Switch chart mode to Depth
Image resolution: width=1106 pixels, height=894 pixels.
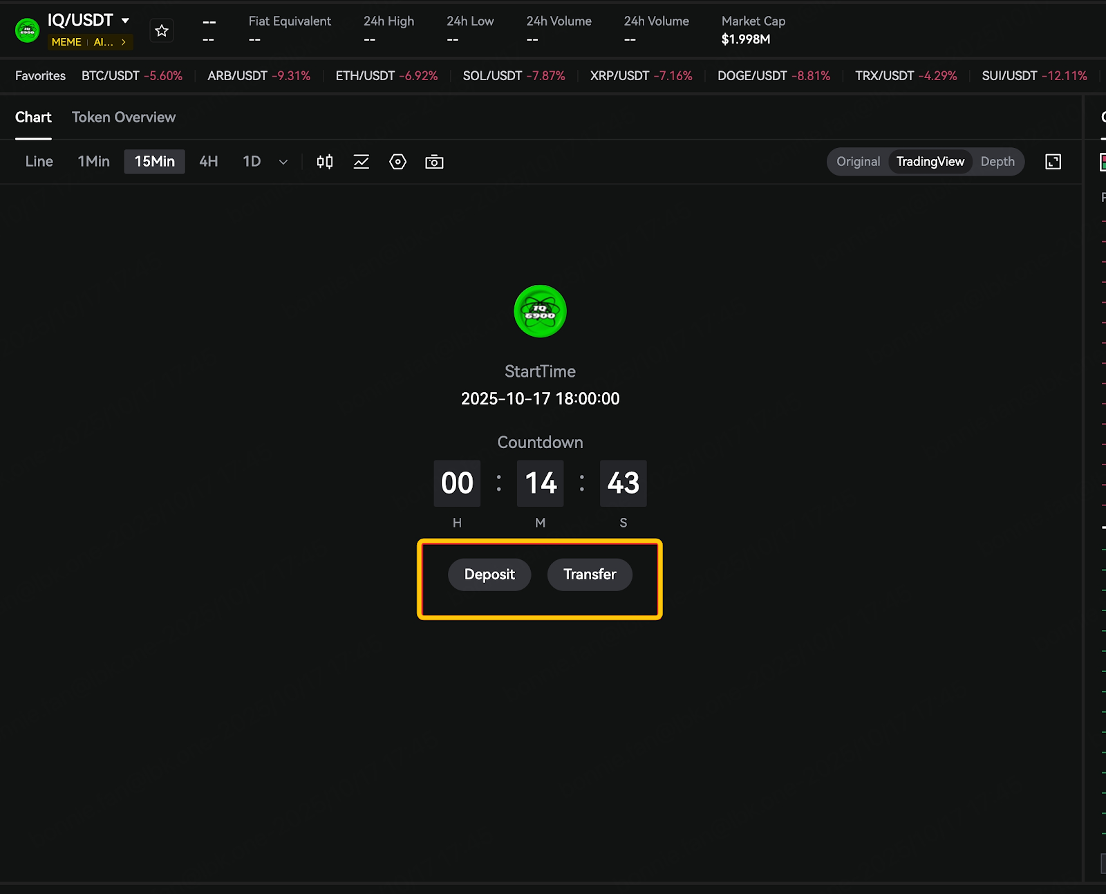[x=997, y=162]
